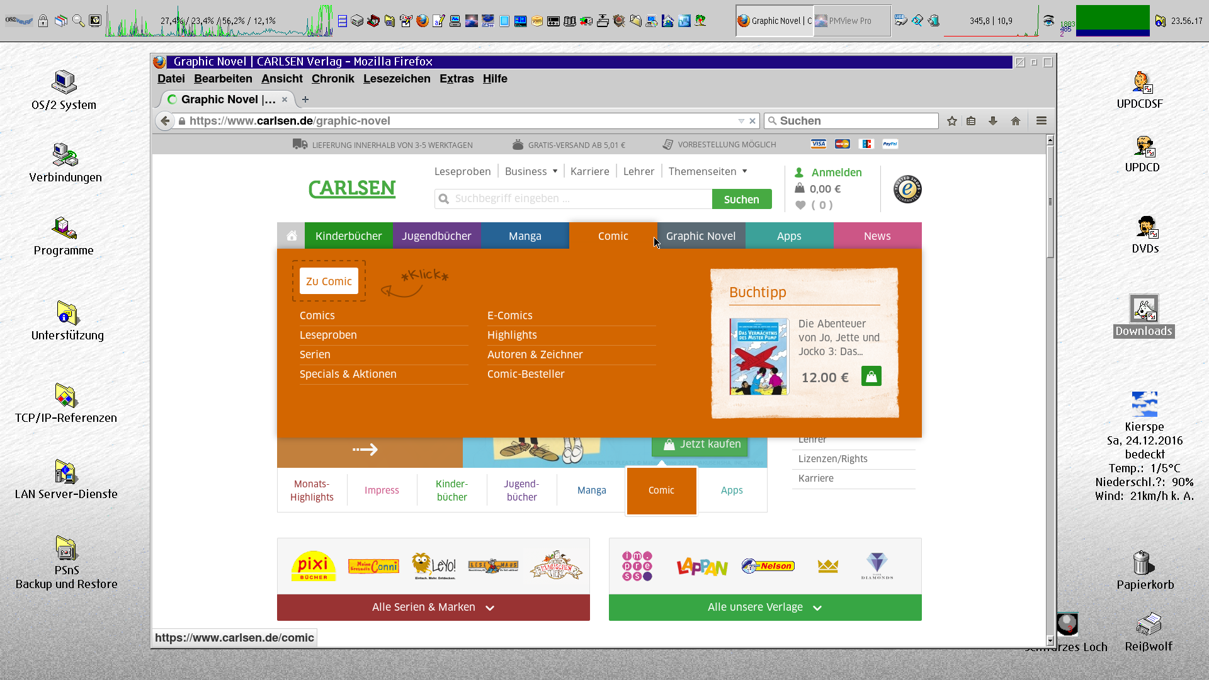Click the bookmark star icon in Firefox
Viewport: 1209px width, 680px height.
(952, 121)
